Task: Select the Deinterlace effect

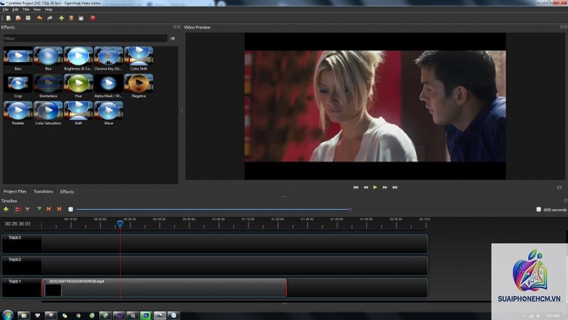Action: (x=48, y=86)
